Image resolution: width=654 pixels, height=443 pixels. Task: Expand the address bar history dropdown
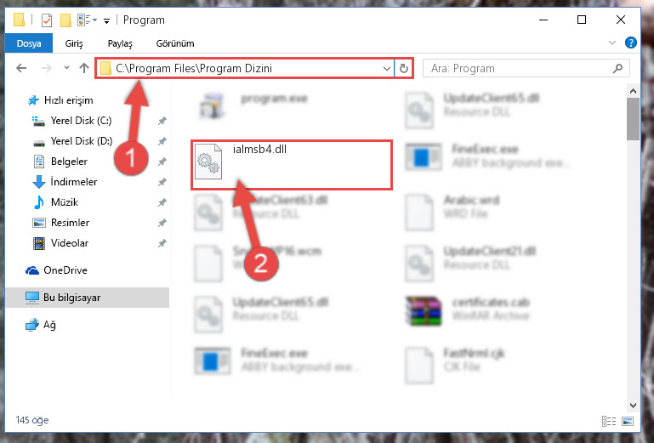point(387,68)
